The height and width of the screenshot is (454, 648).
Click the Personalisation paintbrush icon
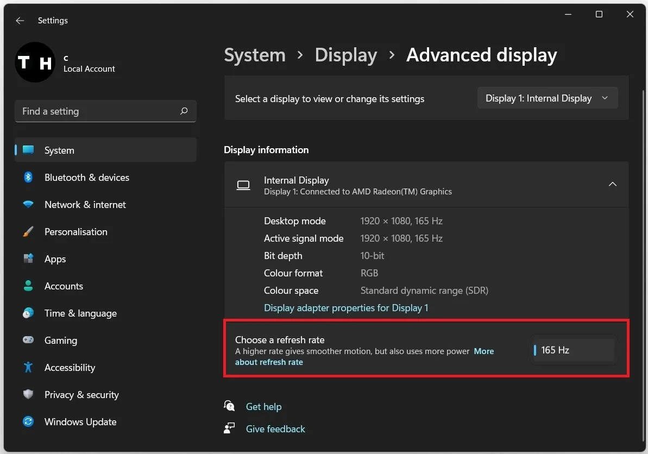[28, 232]
